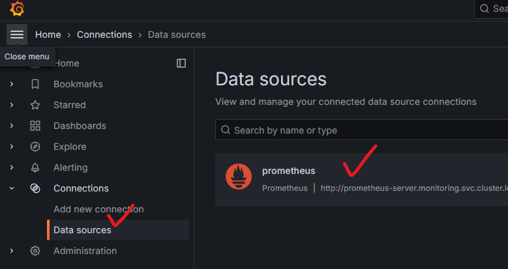Collapse the Connections section chevron
Viewport: 508px width, 269px height.
(12, 188)
